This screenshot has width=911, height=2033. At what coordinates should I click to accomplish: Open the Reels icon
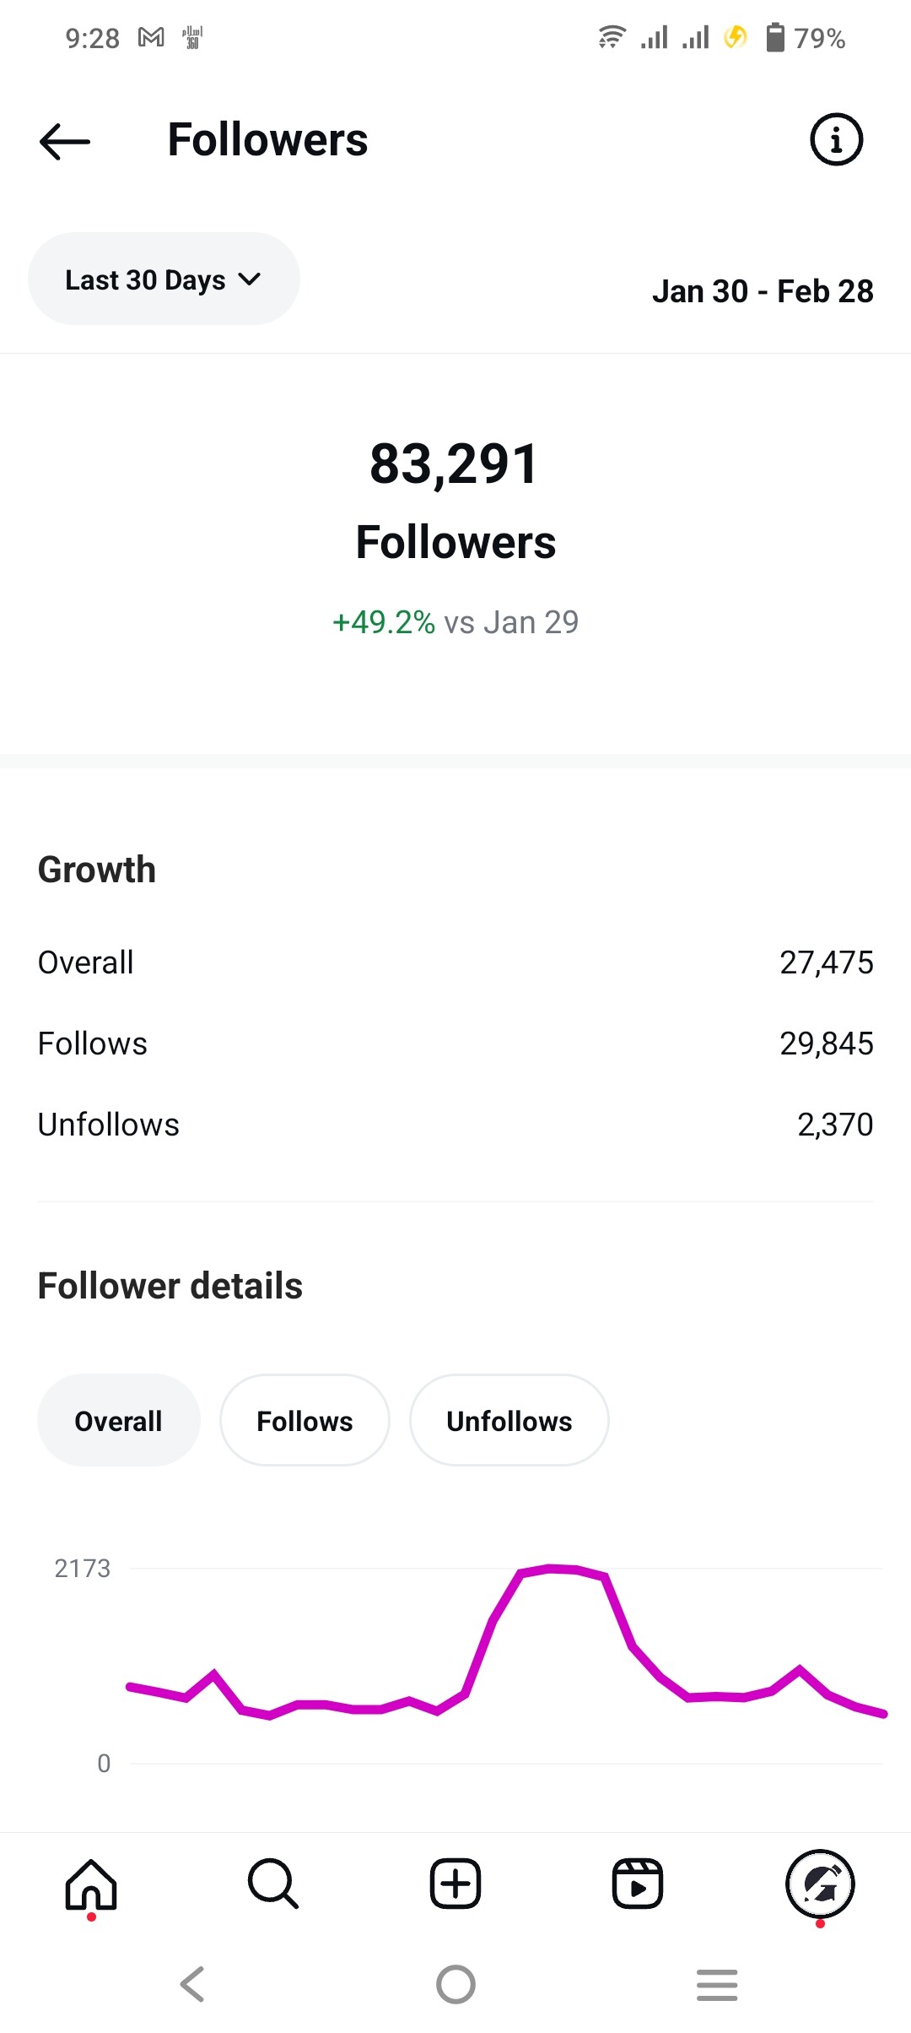click(638, 1884)
